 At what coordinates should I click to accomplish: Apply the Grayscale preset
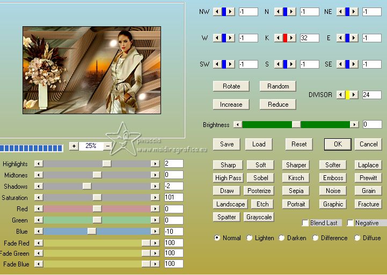(x=259, y=217)
